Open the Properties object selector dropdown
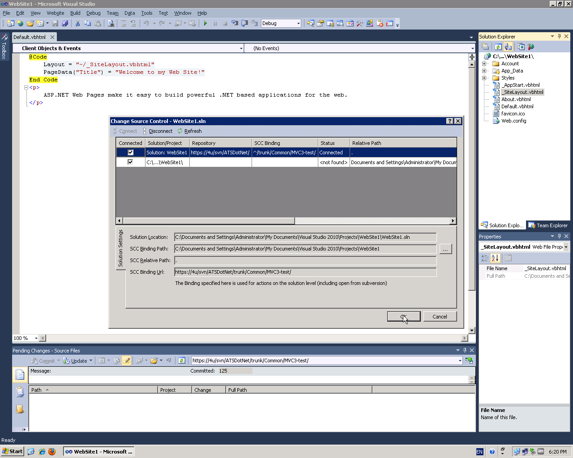The image size is (573, 458). (x=566, y=247)
